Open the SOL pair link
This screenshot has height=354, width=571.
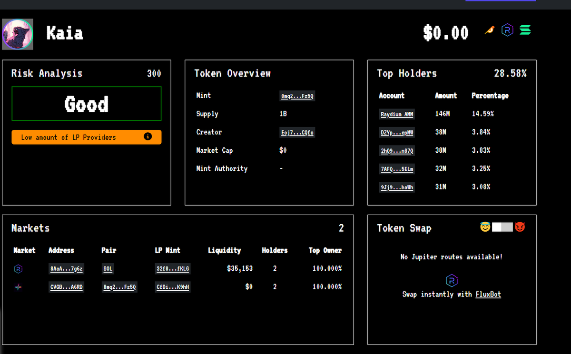pyautogui.click(x=108, y=269)
